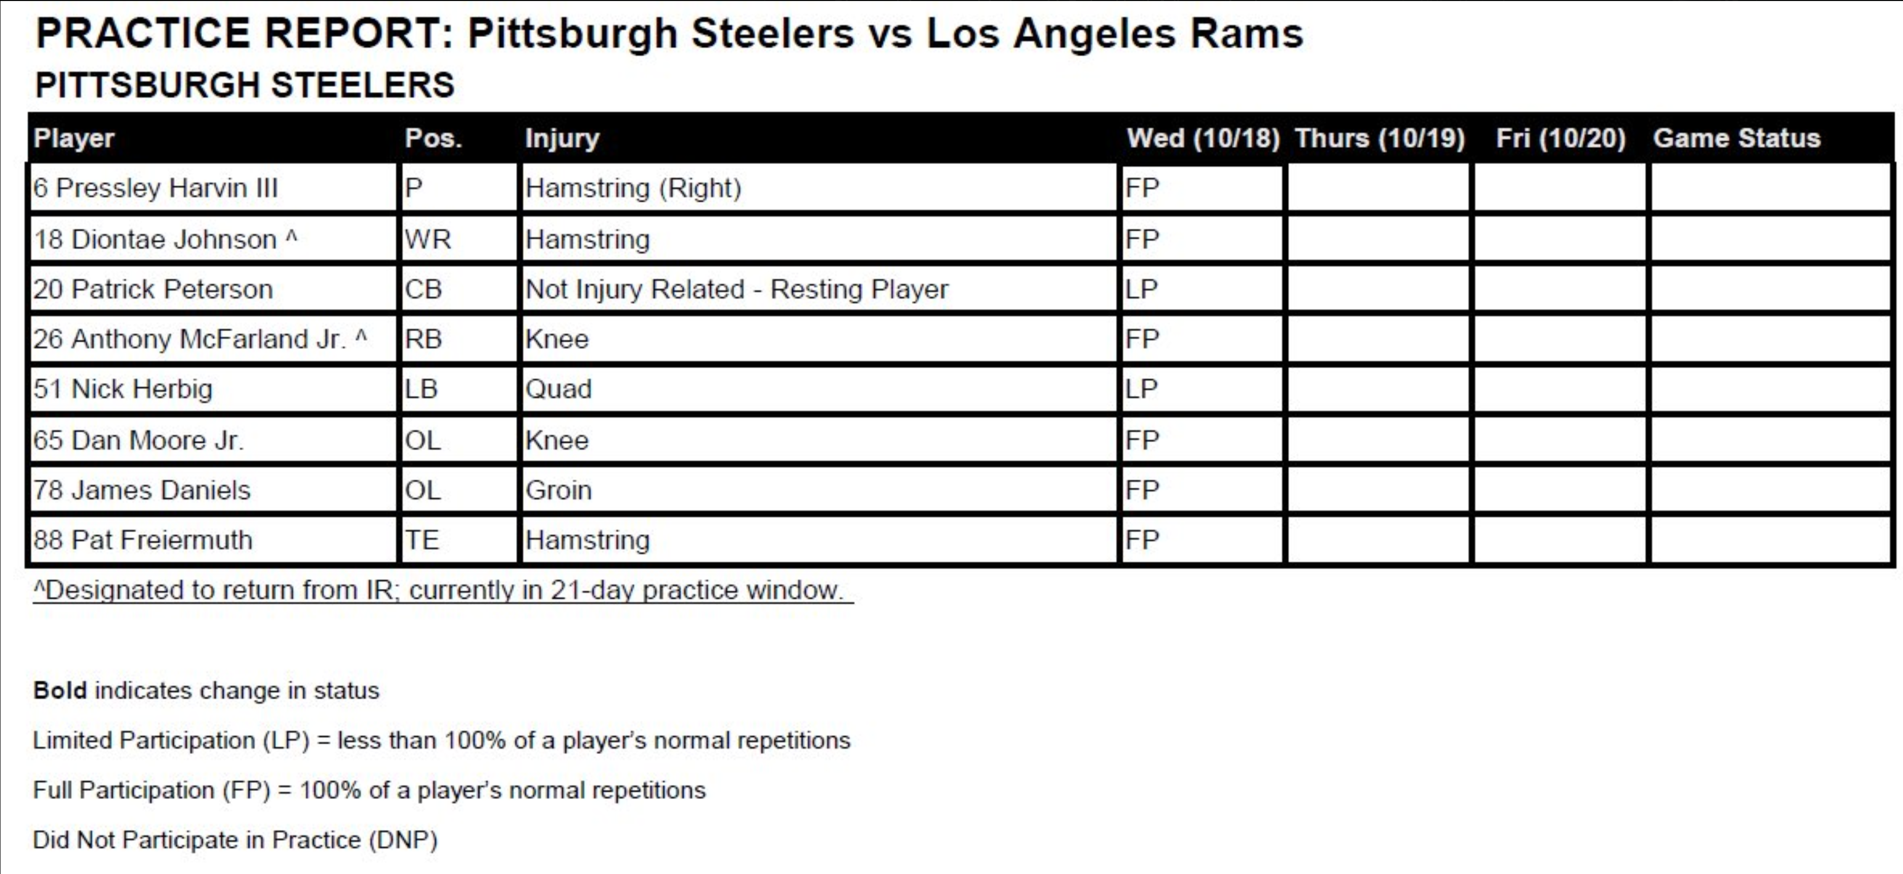
Task: Select the 6 Pressley Harvin III cell
Action: 156,188
